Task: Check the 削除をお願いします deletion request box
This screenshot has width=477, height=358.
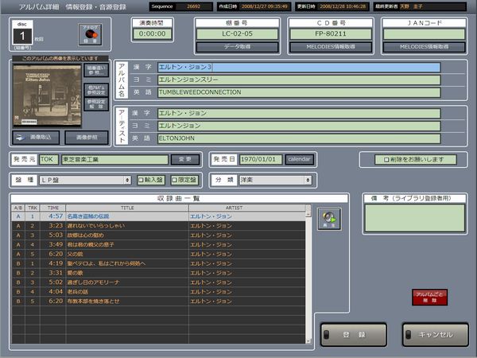Action: pos(415,160)
